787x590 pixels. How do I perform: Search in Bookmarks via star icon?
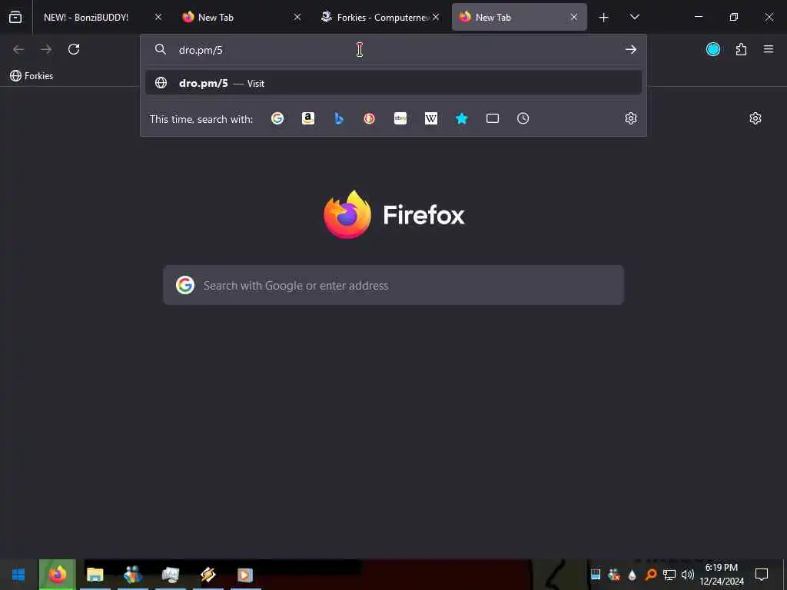click(462, 118)
